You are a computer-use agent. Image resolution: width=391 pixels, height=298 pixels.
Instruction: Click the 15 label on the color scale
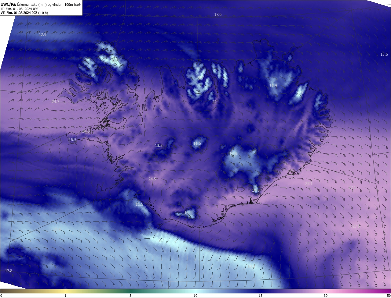pyautogui.click(x=261, y=296)
